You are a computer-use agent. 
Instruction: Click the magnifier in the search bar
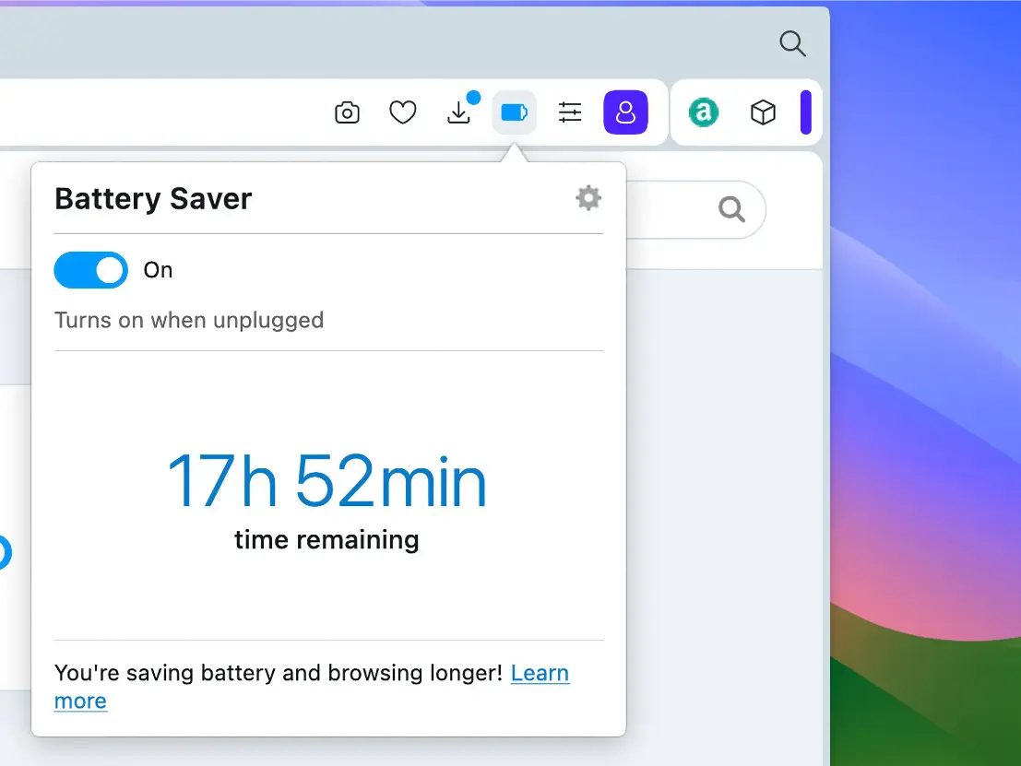click(731, 209)
